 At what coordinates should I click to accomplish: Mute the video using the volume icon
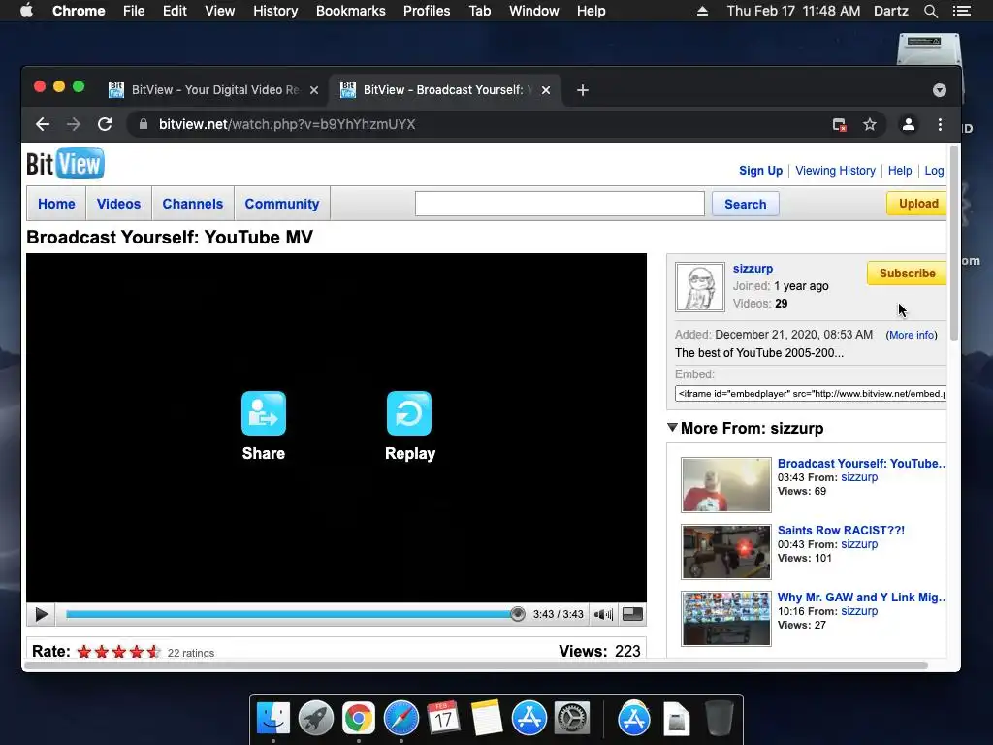click(x=603, y=614)
